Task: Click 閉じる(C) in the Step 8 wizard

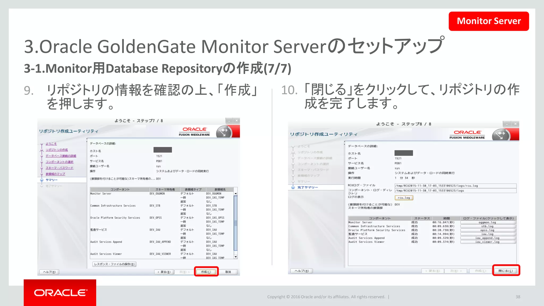Action: pyautogui.click(x=505, y=271)
